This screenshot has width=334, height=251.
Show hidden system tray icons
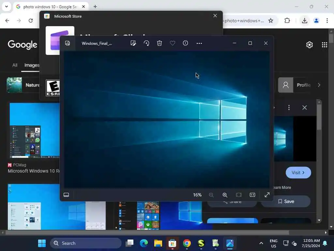pos(261,243)
